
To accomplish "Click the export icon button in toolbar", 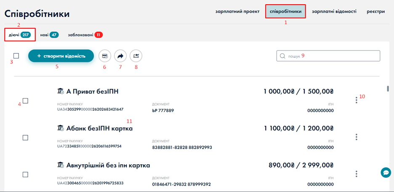I will (x=136, y=56).
